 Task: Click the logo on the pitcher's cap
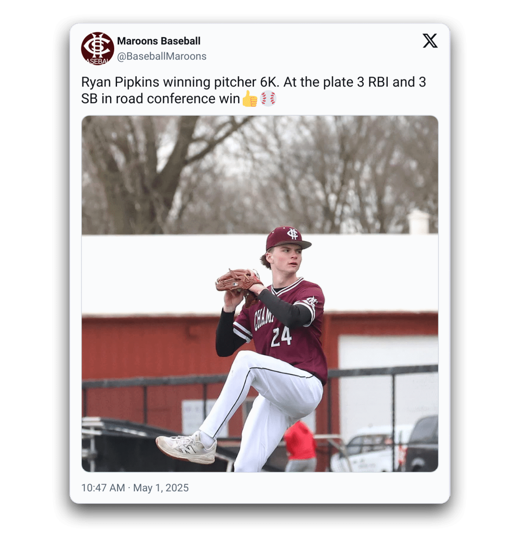pyautogui.click(x=293, y=234)
